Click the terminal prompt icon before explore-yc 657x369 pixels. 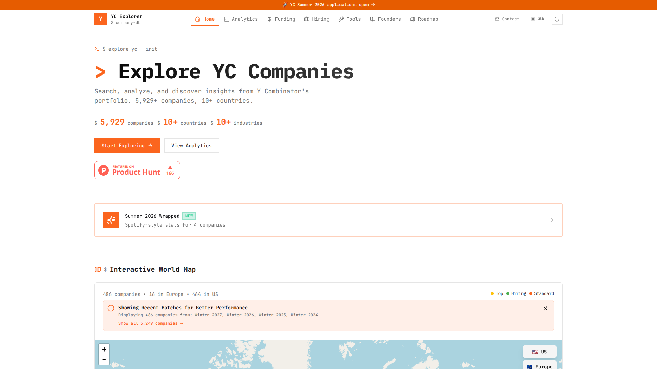(x=97, y=49)
